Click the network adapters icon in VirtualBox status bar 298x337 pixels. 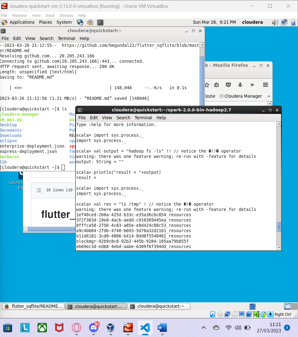pyautogui.click(x=227, y=313)
